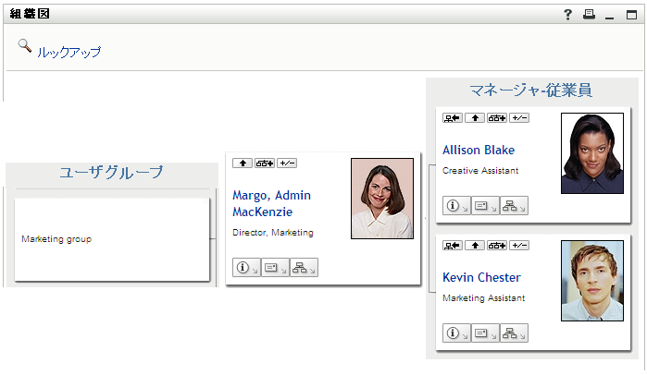Make Kevin Chester the chart root
647x375 pixels.
click(453, 246)
